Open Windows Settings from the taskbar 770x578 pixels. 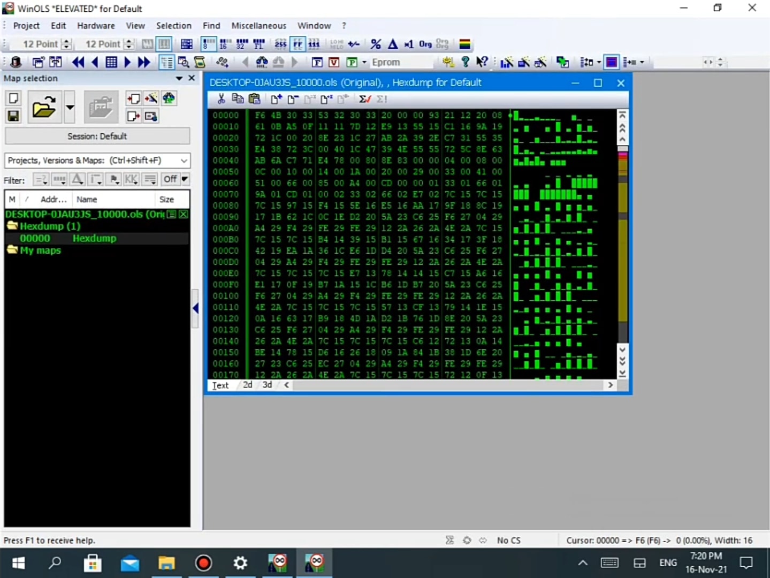click(240, 563)
